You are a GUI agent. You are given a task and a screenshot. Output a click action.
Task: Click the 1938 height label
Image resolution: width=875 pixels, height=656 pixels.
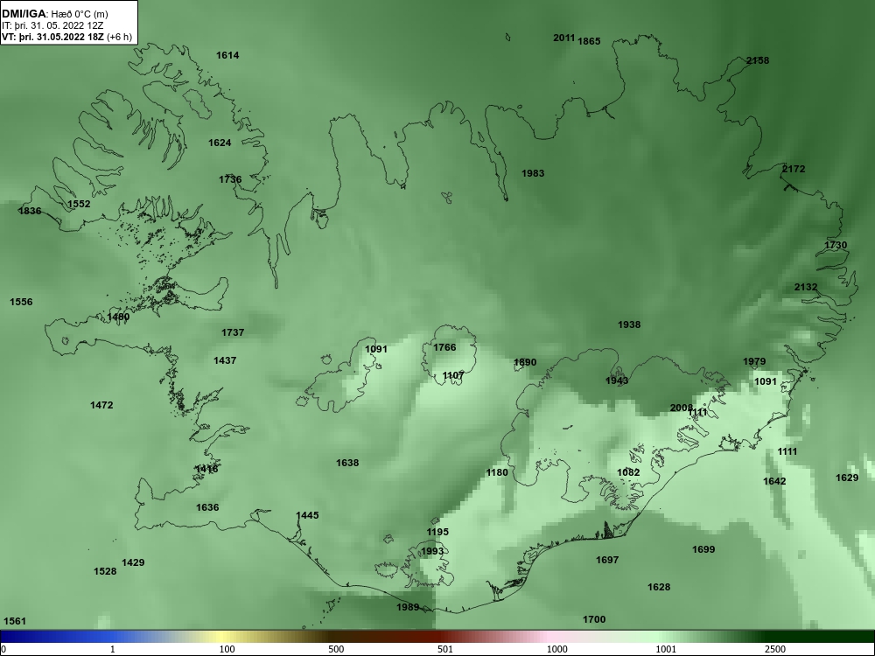(x=629, y=325)
